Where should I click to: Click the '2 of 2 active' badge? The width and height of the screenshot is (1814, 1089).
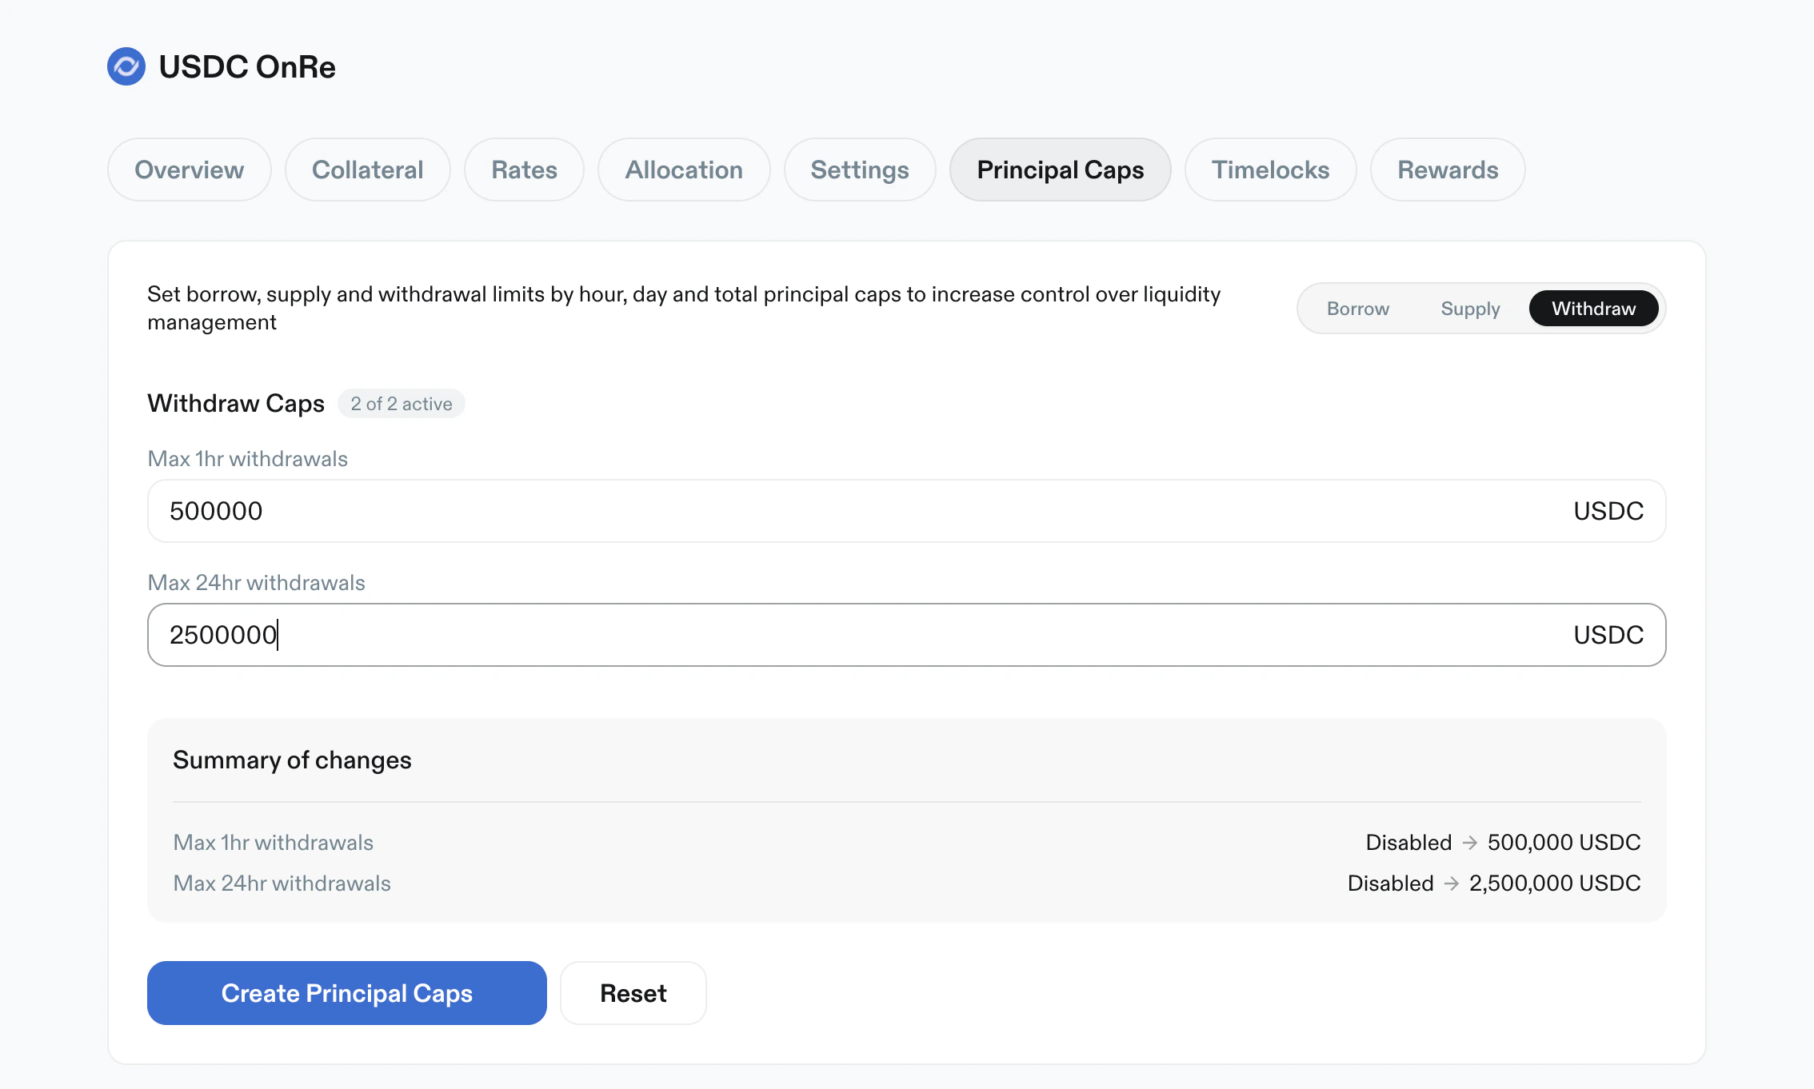click(x=401, y=404)
